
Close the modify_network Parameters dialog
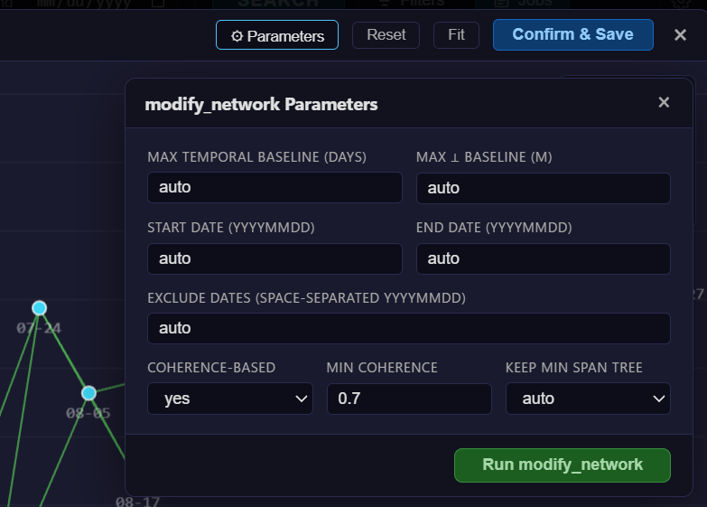[x=664, y=103]
